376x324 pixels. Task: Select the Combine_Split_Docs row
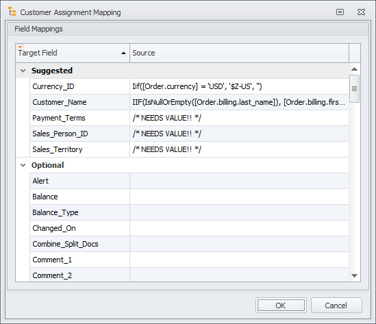189,244
